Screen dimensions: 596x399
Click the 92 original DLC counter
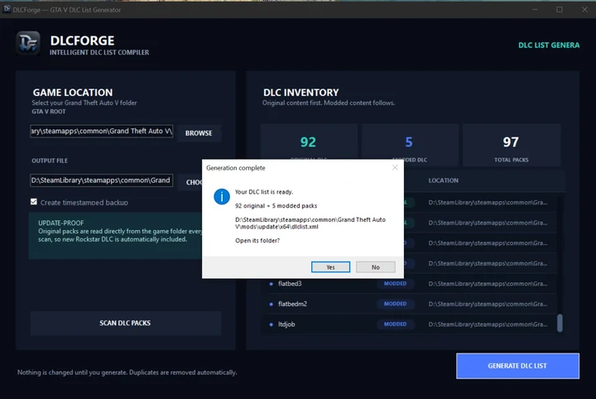pos(308,142)
